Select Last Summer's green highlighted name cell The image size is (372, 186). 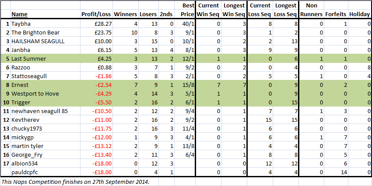(x=45, y=59)
